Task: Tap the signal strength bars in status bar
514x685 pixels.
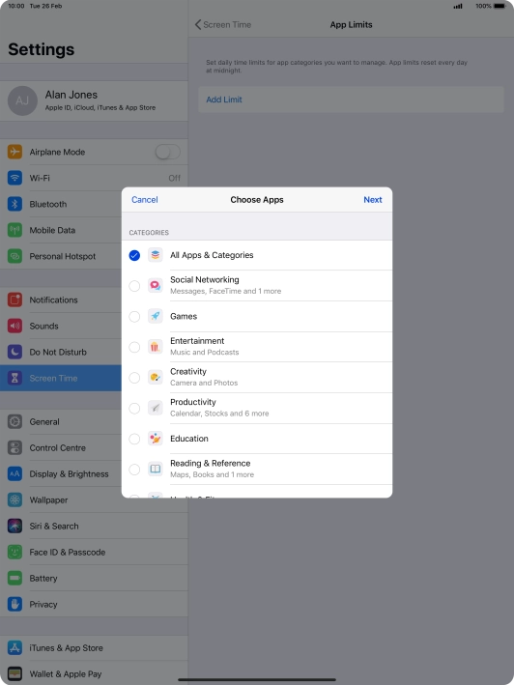Action: coord(458,6)
